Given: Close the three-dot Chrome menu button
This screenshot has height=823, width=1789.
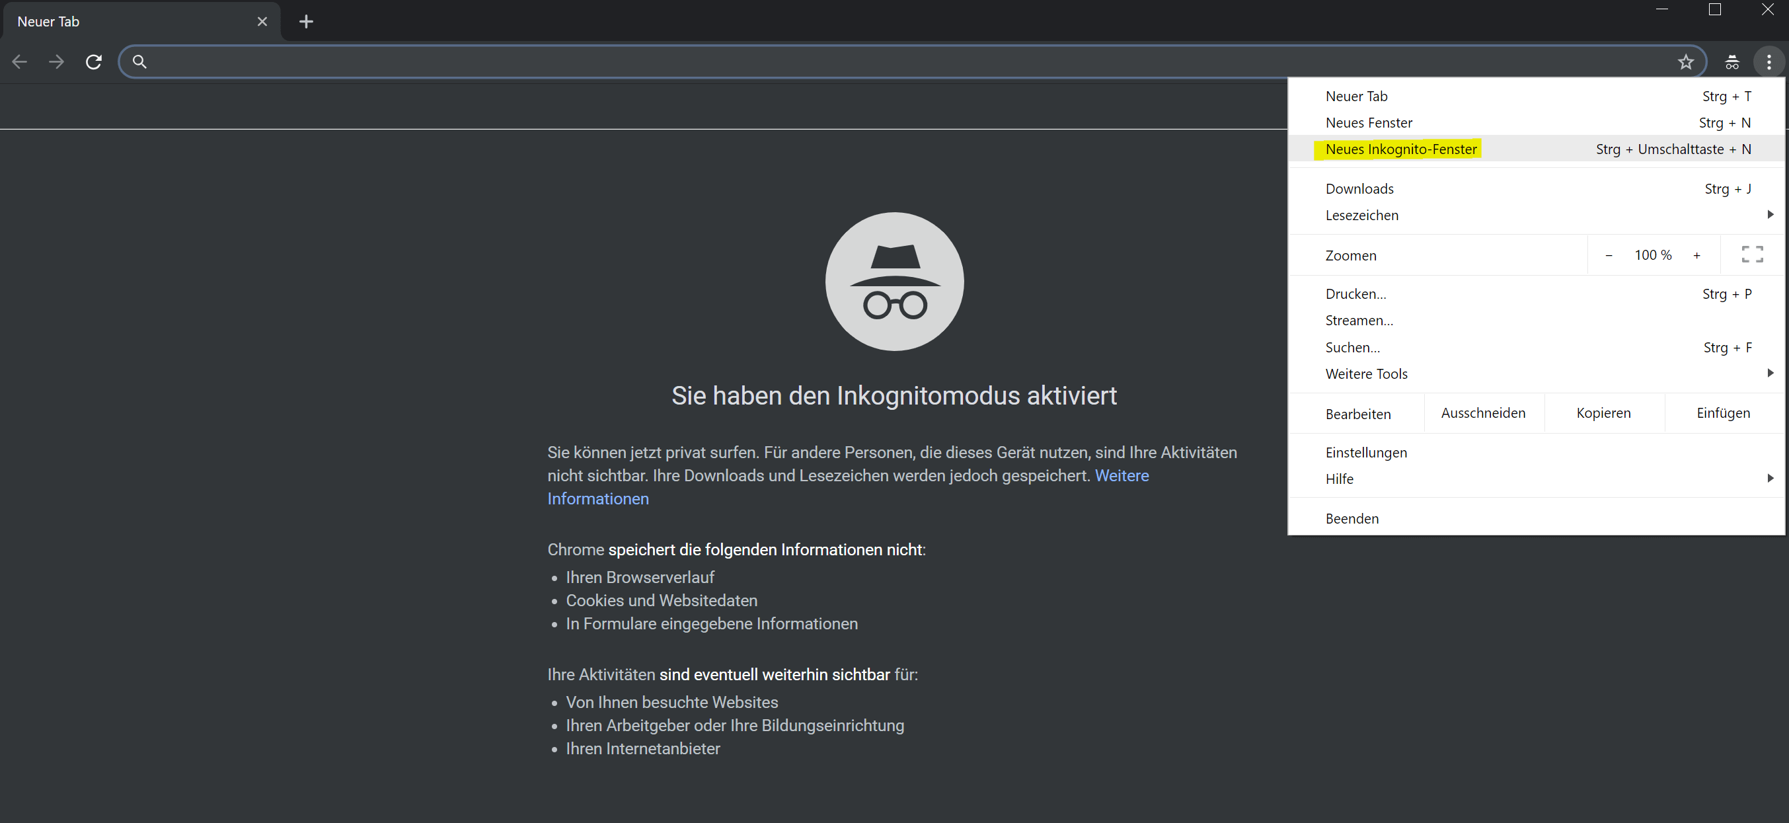Looking at the screenshot, I should tap(1769, 62).
